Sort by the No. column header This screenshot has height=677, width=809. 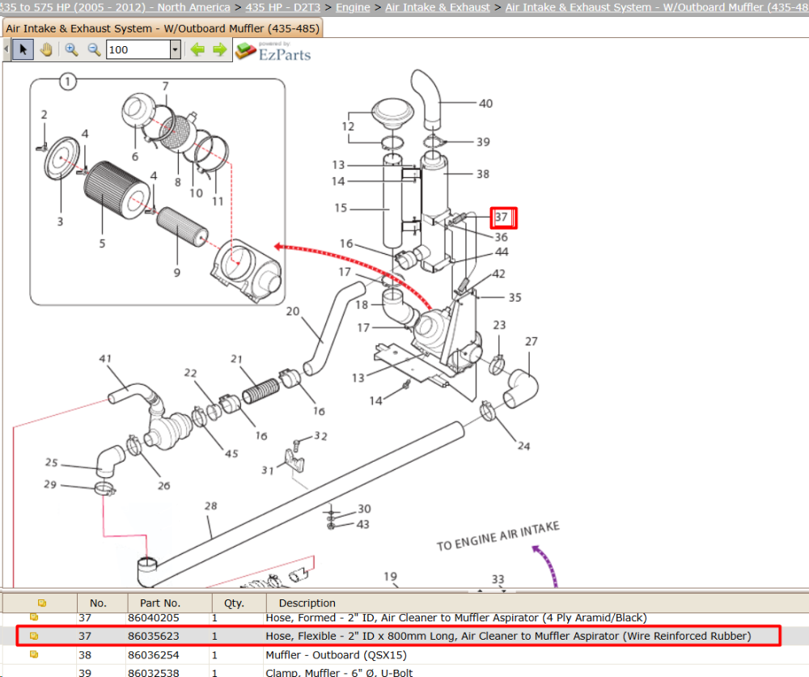coord(98,603)
